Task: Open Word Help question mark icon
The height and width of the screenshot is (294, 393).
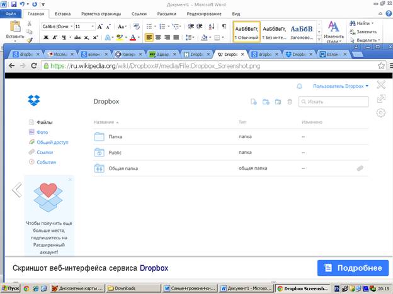Action: 389,13
